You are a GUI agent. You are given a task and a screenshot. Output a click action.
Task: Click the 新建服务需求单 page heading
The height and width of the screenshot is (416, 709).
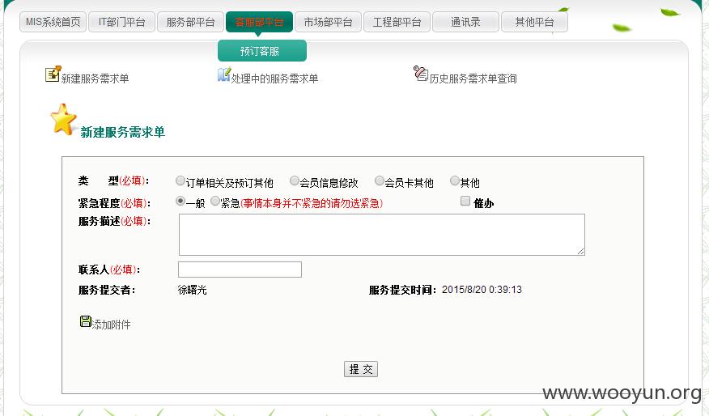coord(122,132)
